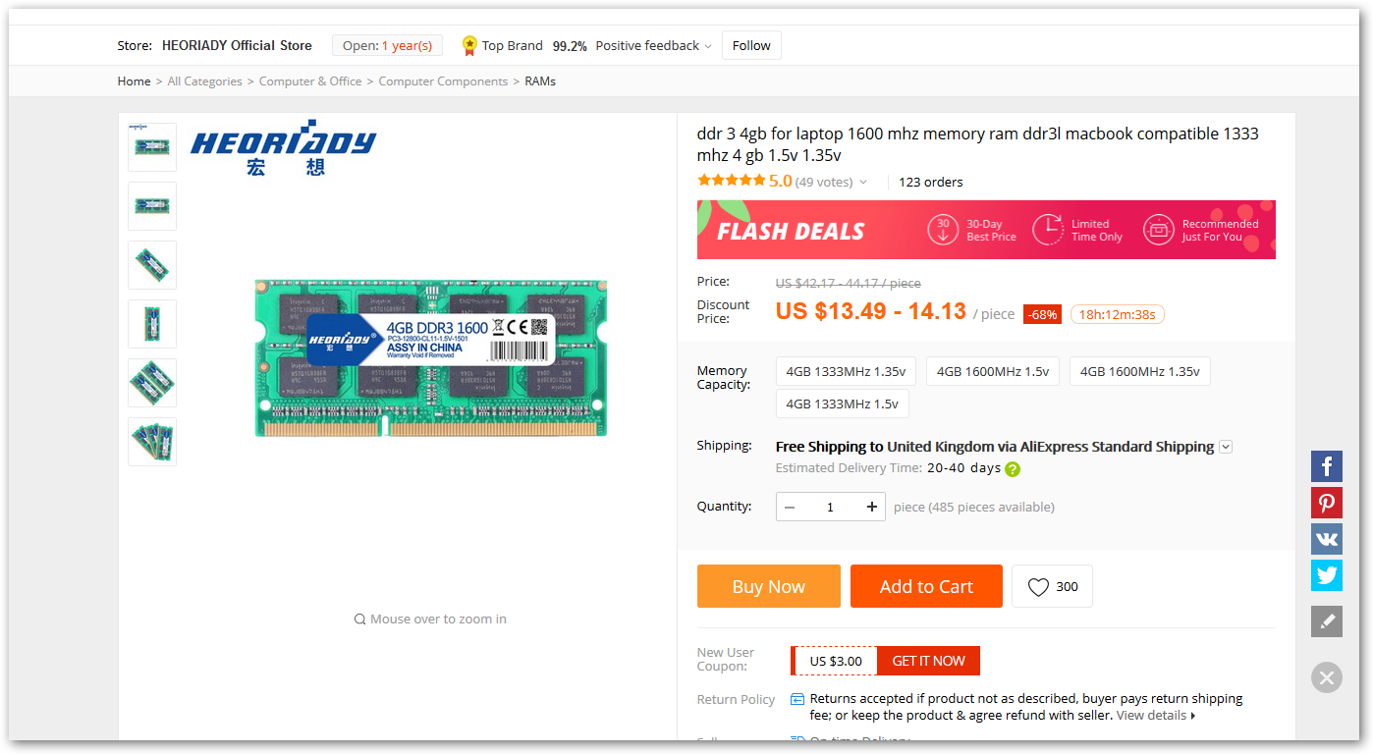Go to Computer & Office breadcrumb
The width and height of the screenshot is (1373, 754).
(310, 81)
